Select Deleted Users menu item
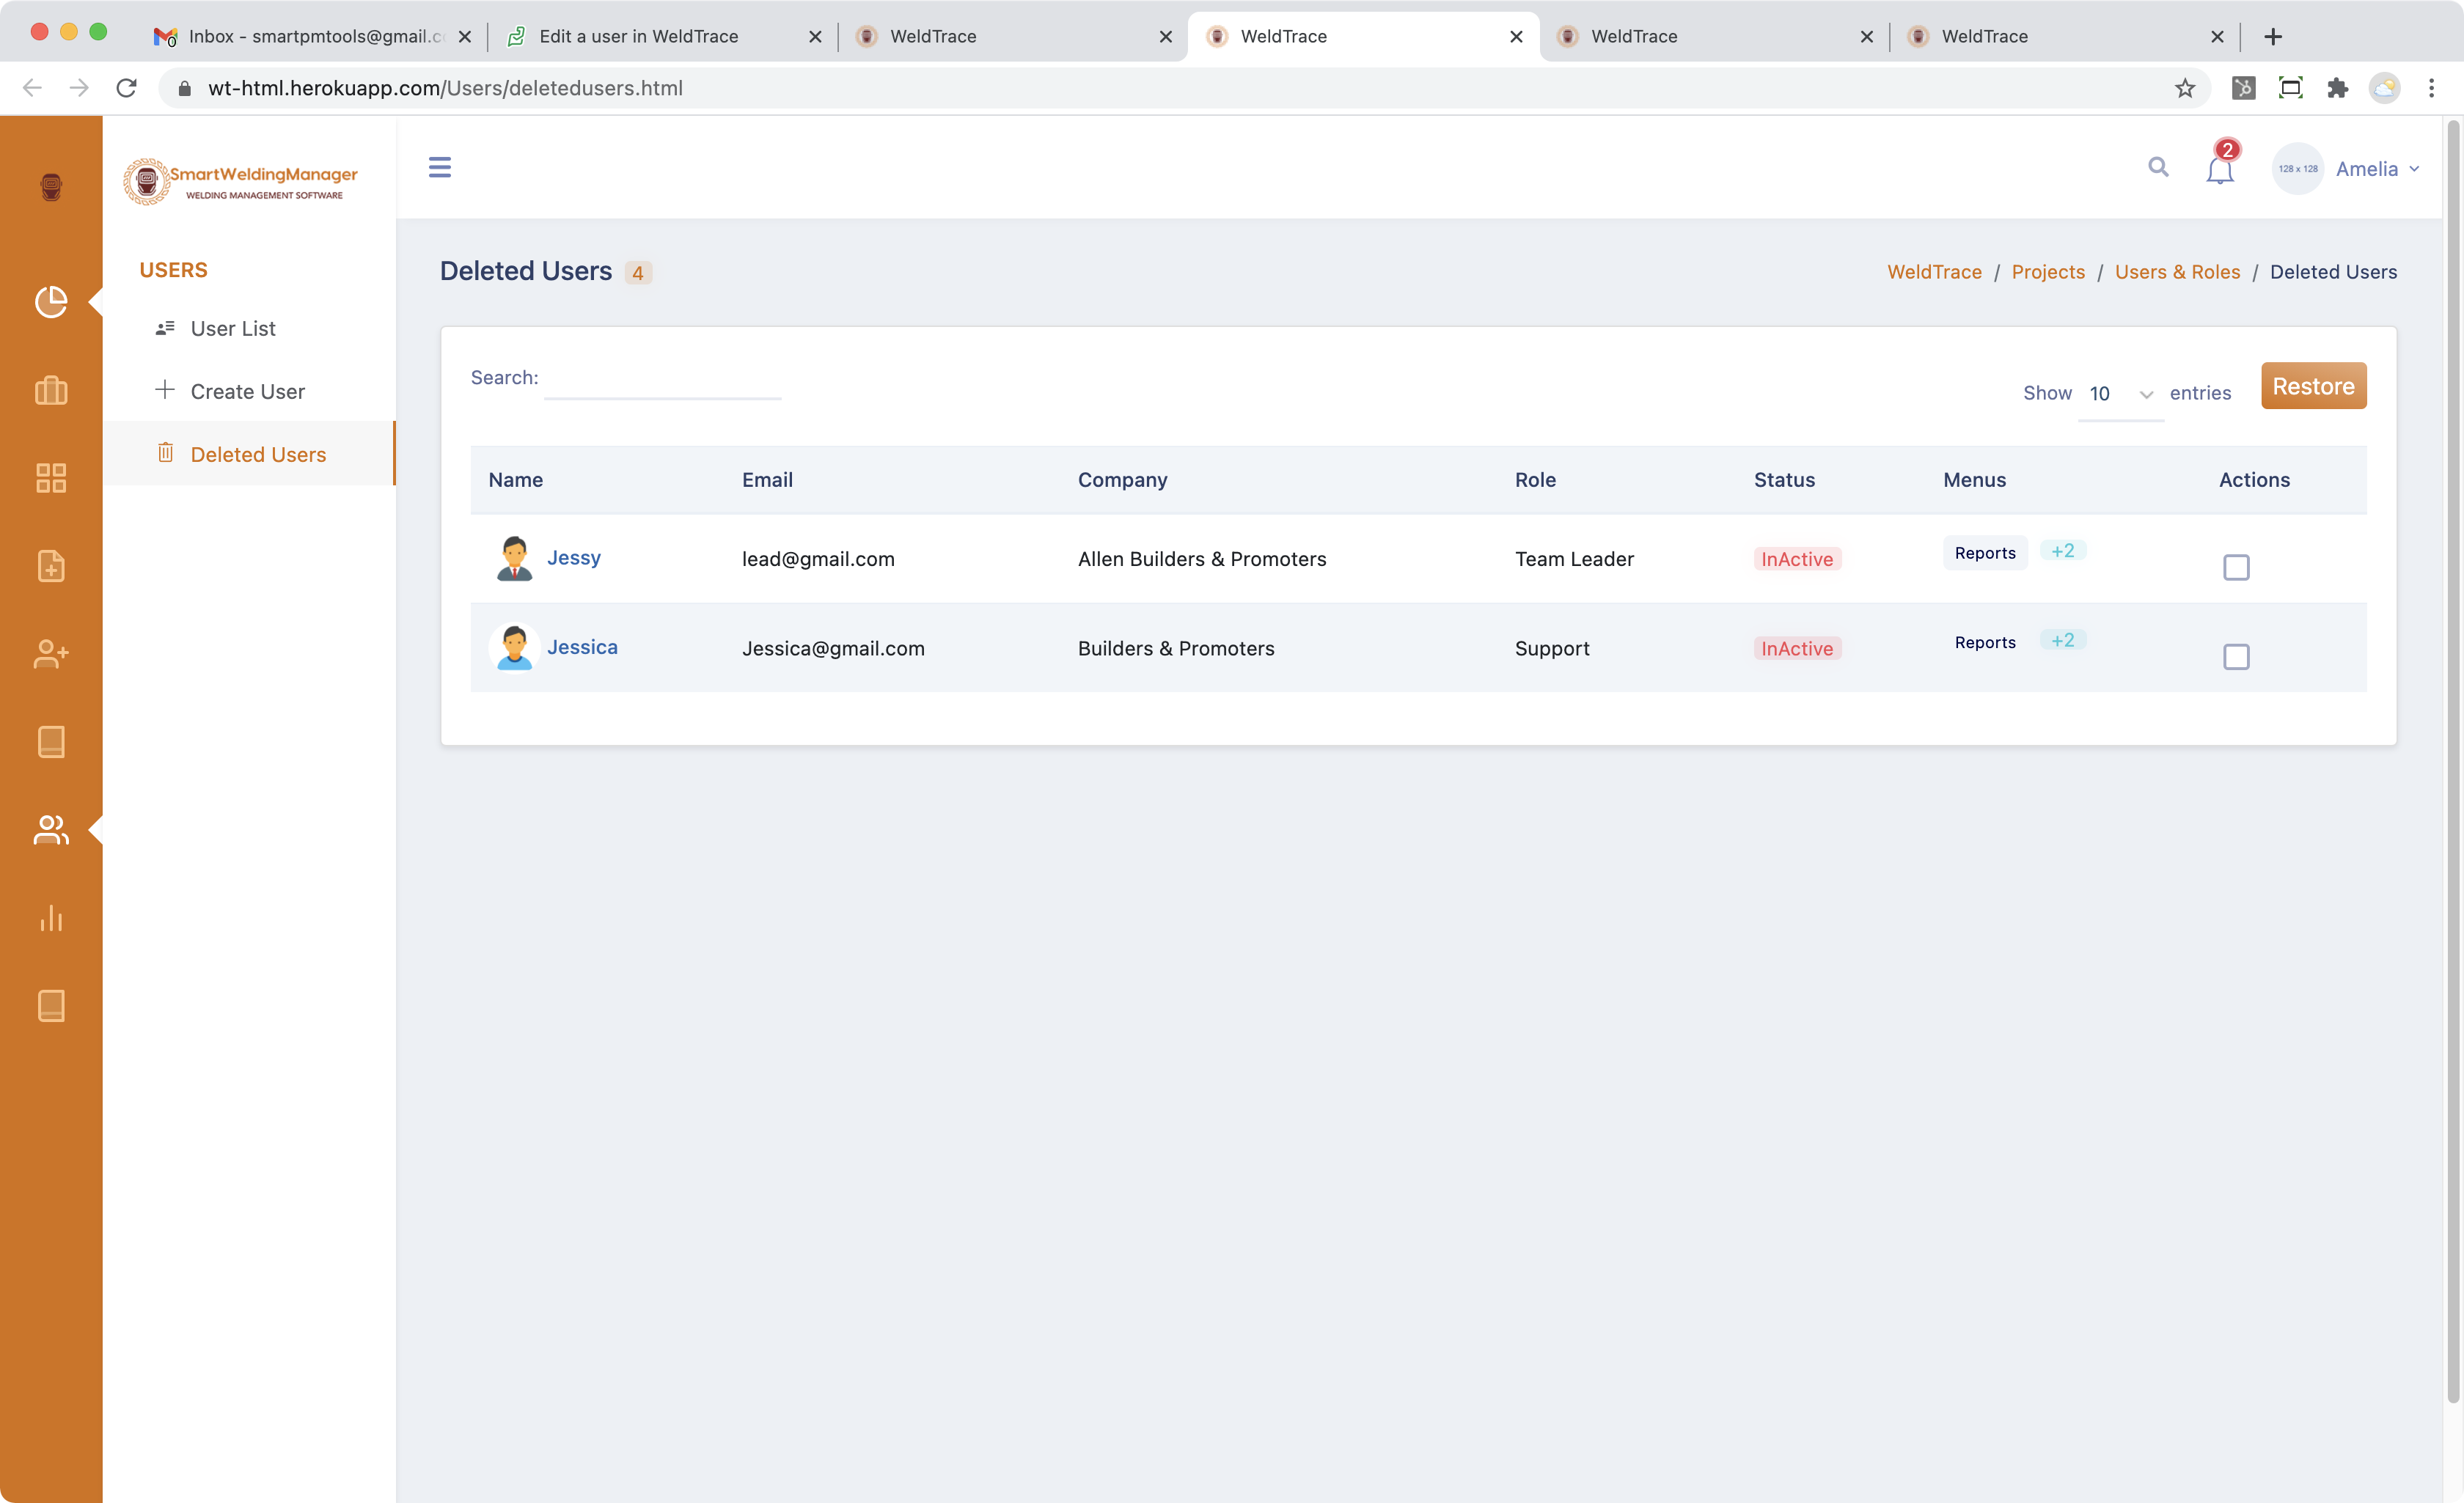 (x=249, y=454)
